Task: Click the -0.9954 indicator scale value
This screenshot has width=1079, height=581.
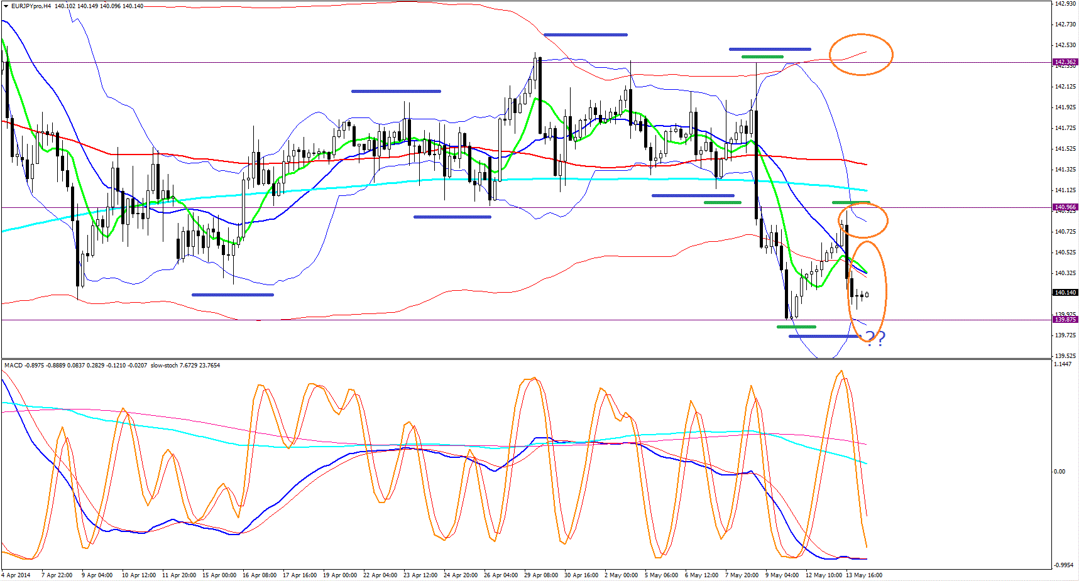Action: [x=1064, y=565]
